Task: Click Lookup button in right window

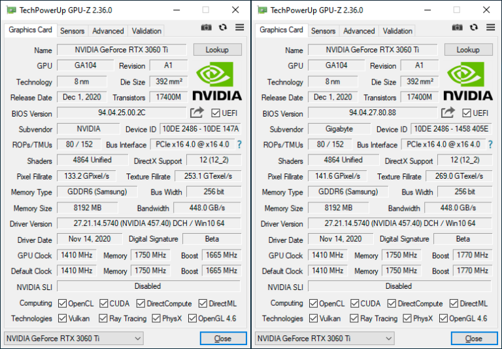Action: click(469, 50)
